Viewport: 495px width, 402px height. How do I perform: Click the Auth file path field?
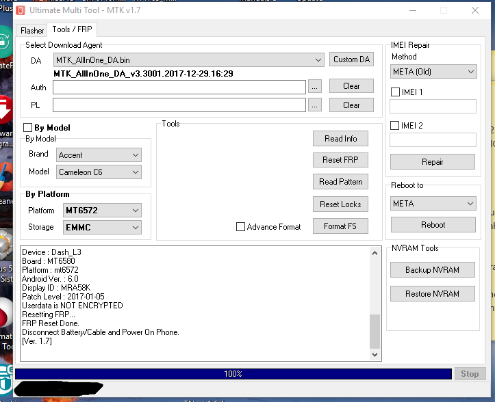(x=179, y=87)
